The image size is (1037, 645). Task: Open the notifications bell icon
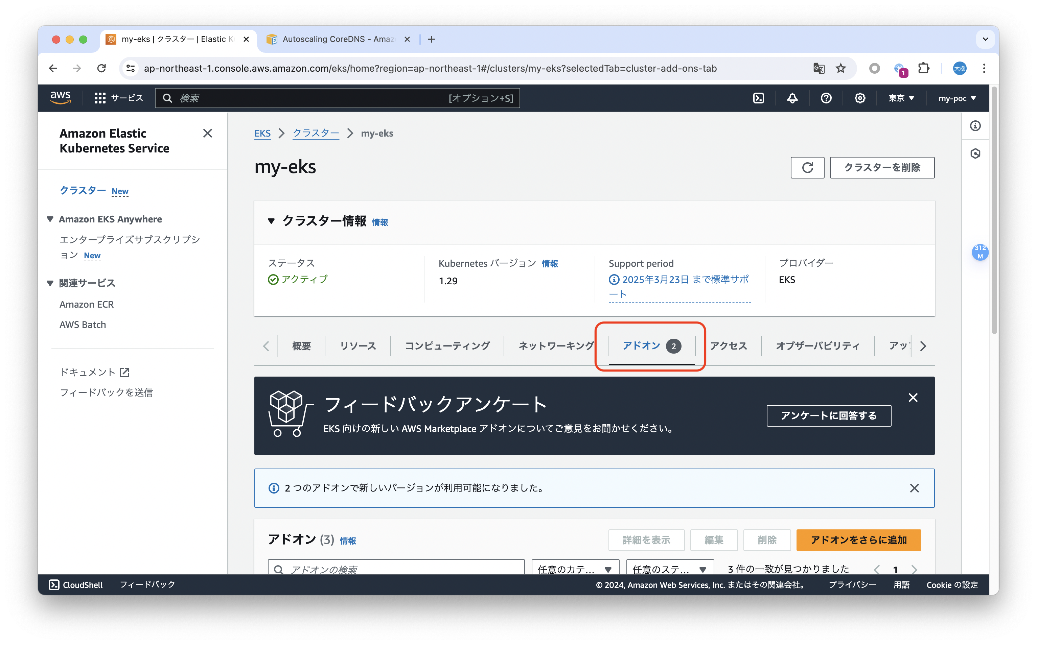(x=792, y=98)
